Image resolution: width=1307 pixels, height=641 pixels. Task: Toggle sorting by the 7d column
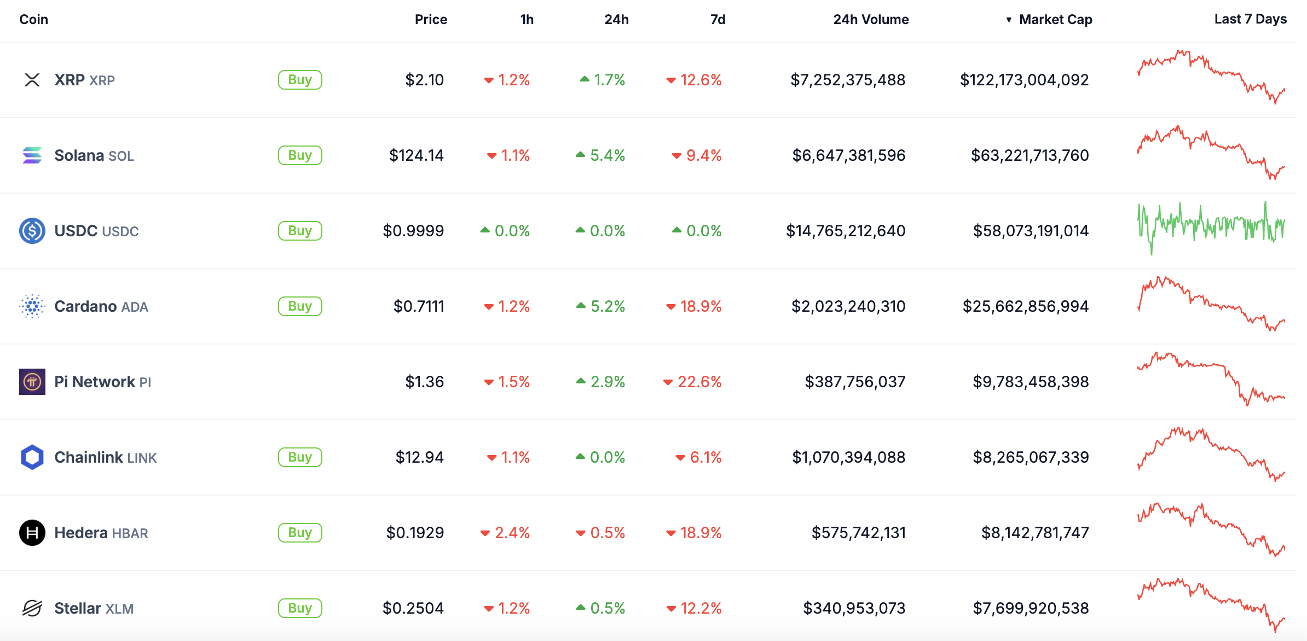[x=719, y=19]
